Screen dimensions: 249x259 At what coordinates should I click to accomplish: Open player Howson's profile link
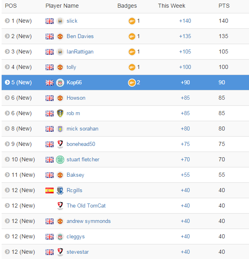76,98
